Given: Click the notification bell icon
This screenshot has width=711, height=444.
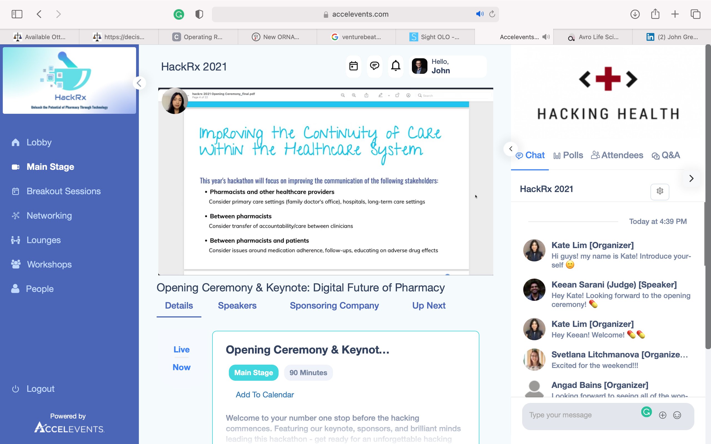Looking at the screenshot, I should (x=396, y=66).
